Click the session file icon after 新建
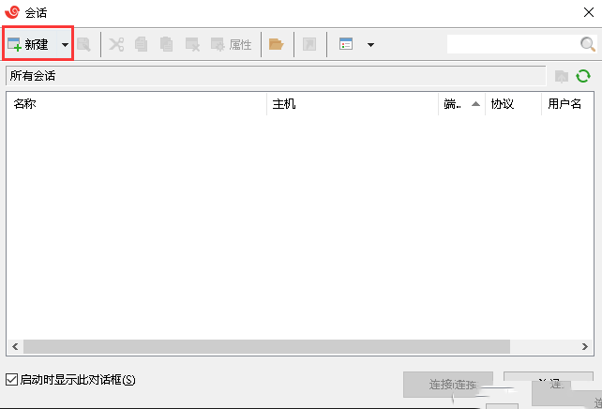The width and height of the screenshot is (602, 409). pyautogui.click(x=83, y=44)
